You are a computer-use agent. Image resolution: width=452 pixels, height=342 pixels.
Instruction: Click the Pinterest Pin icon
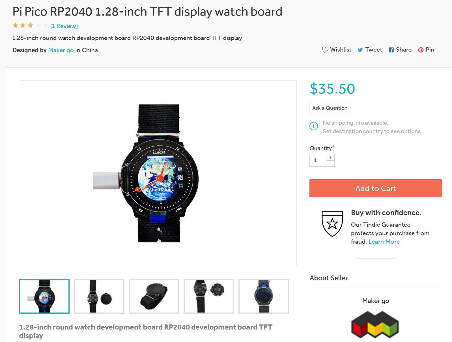tap(421, 50)
